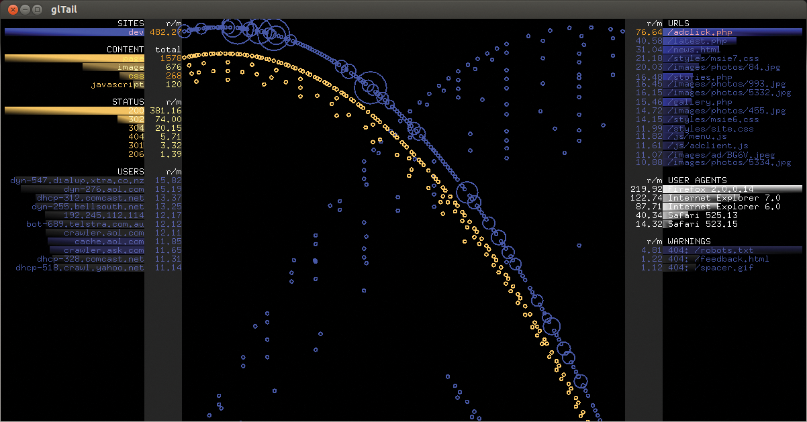Click the 404 status entry
This screenshot has width=807, height=422.
coord(136,137)
